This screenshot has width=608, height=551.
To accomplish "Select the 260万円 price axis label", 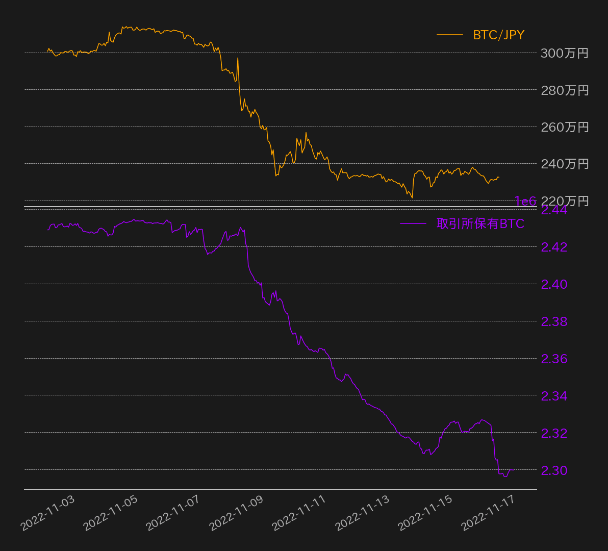I will pyautogui.click(x=565, y=127).
